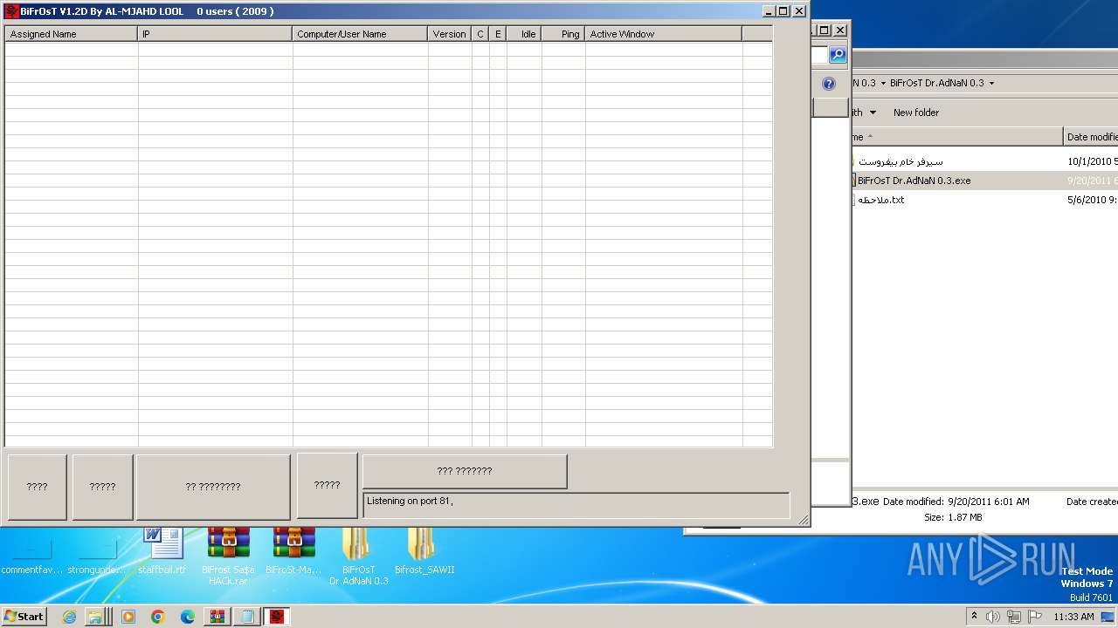Click the status text 'Listening on port 81'
The image size is (1118, 628).
410,501
